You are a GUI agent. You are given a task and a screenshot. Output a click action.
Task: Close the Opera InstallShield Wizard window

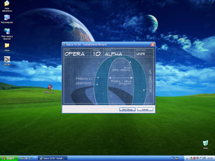(153, 45)
